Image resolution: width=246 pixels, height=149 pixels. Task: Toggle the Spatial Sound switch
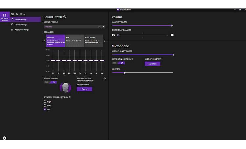[x=50, y=82]
